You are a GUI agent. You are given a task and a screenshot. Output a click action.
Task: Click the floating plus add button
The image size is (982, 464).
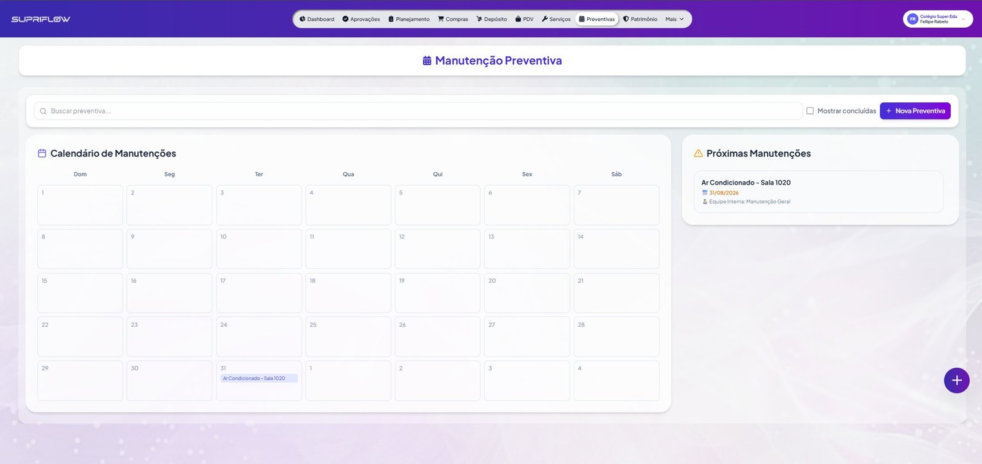957,381
